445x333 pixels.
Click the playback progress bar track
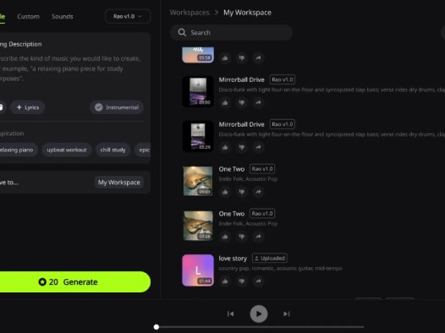[x=260, y=327]
